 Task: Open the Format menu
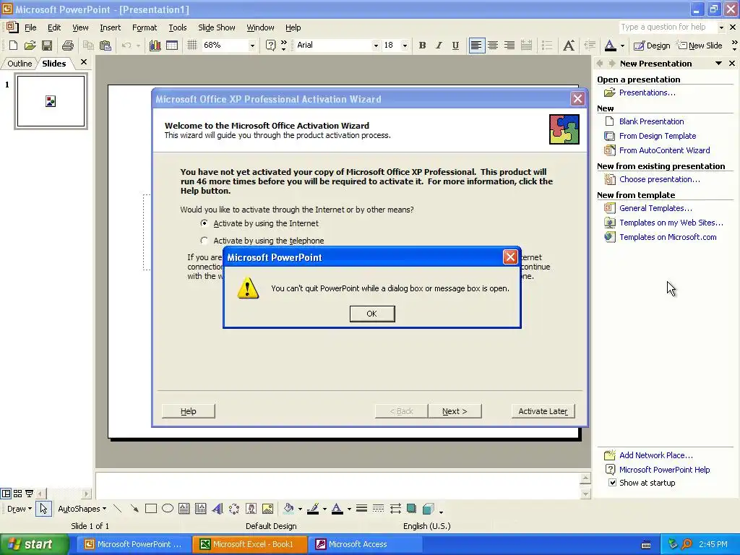coord(145,27)
